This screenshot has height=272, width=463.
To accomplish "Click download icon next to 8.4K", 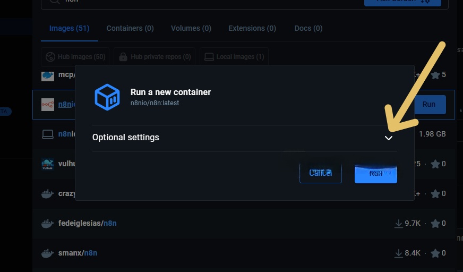I will 399,253.
